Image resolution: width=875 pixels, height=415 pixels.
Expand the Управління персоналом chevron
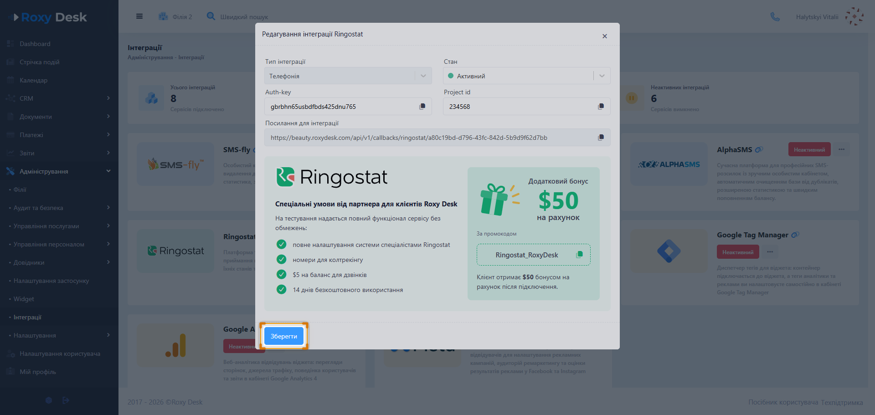point(108,244)
